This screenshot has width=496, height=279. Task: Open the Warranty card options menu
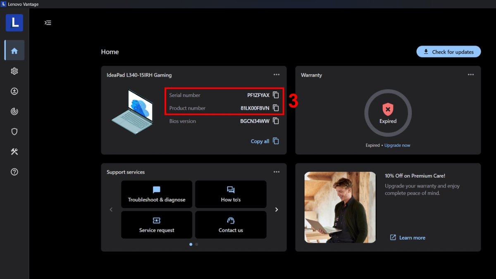pyautogui.click(x=471, y=75)
